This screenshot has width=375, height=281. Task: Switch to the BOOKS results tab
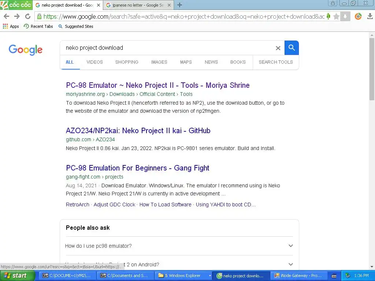pyautogui.click(x=238, y=62)
